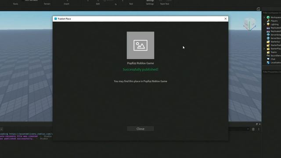Select the ServerScriptService icon
281x158 pixels.
click(x=268, y=35)
